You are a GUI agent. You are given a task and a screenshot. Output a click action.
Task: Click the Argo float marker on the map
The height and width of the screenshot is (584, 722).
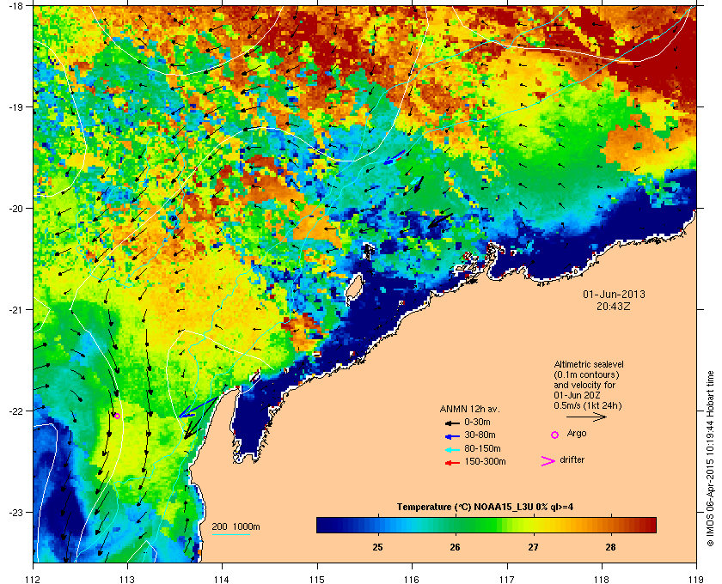pos(117,416)
